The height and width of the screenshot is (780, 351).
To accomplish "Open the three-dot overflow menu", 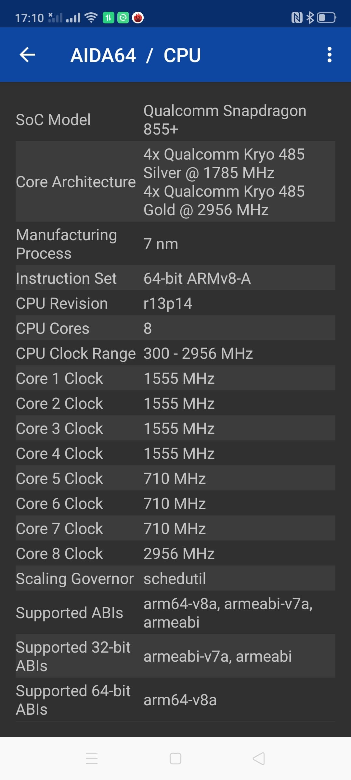I will (329, 55).
